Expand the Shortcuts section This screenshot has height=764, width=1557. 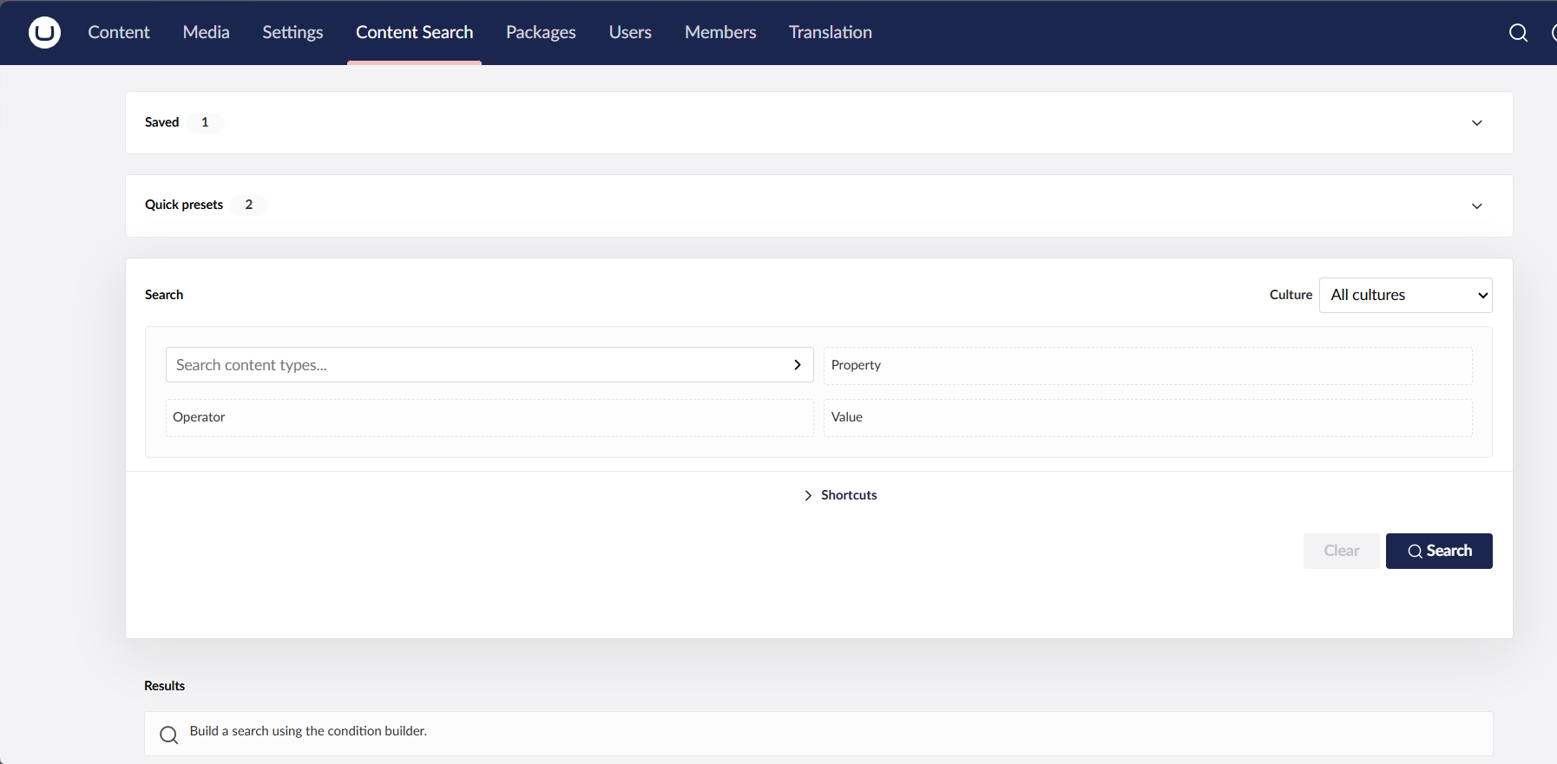pos(840,495)
